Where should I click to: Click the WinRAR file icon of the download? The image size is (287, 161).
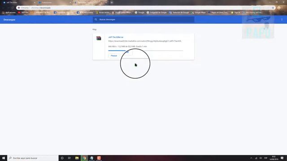click(99, 38)
